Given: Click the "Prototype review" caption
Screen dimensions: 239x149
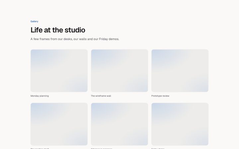Looking at the screenshot, I should click(x=160, y=96).
